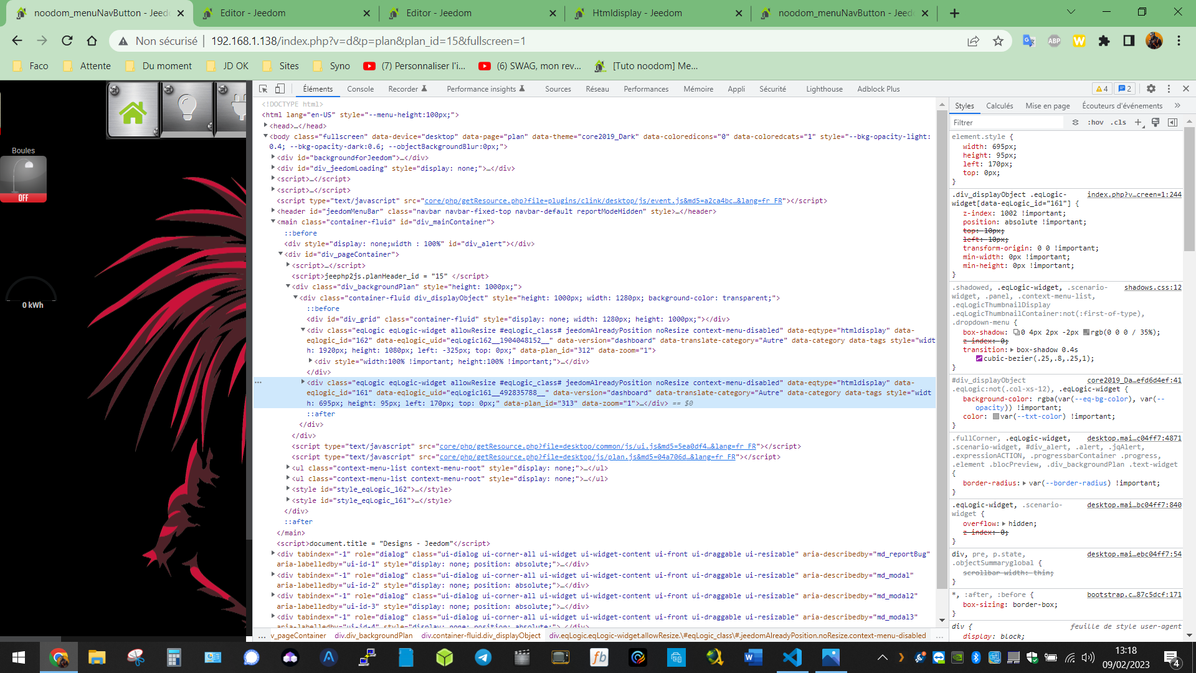Expand the backgroundforJeedom div node
The image size is (1196, 673).
(273, 157)
